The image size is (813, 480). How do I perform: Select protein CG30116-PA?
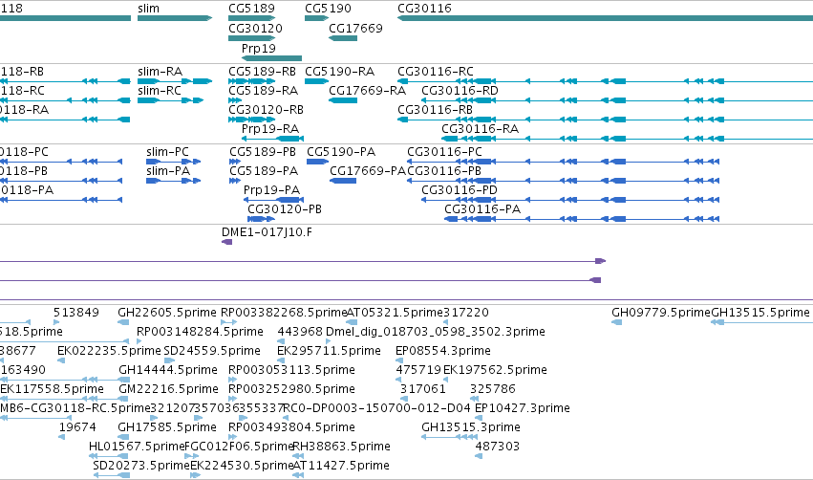(x=482, y=209)
